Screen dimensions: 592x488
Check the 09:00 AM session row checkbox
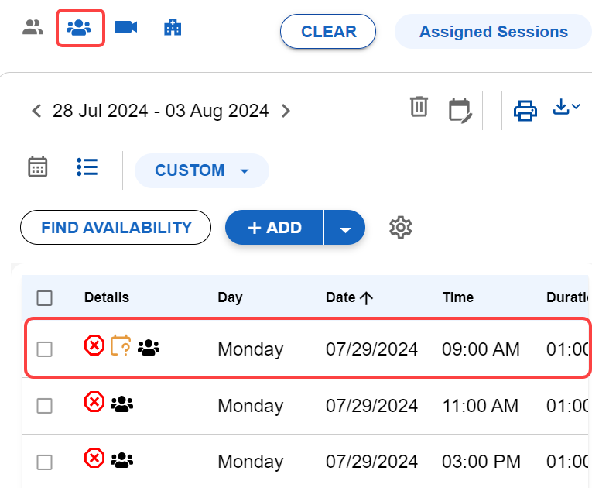point(45,349)
